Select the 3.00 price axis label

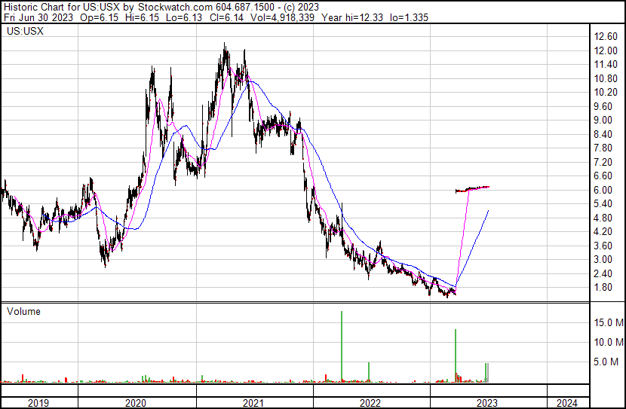point(603,260)
